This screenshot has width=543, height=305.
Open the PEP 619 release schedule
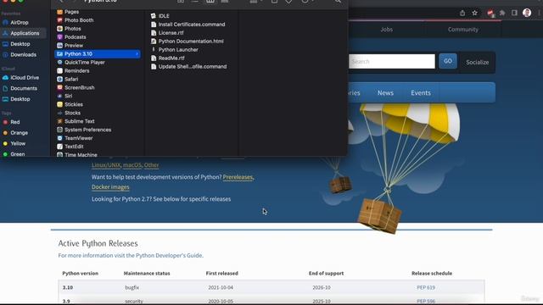[x=426, y=287]
